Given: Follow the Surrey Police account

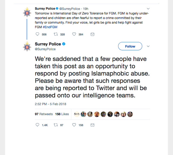Looking at the screenshot, I should (x=130, y=46).
